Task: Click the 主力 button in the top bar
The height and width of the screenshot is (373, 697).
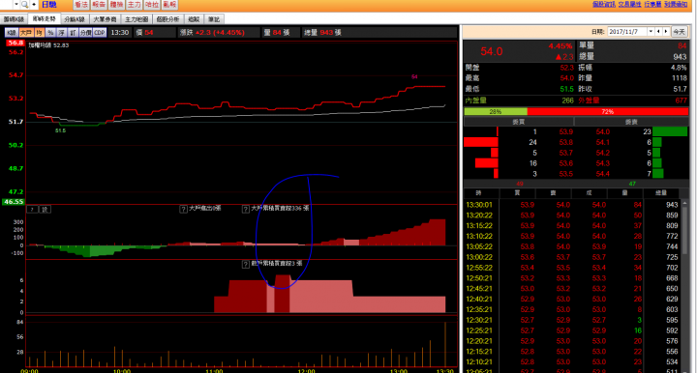Action: tap(134, 5)
